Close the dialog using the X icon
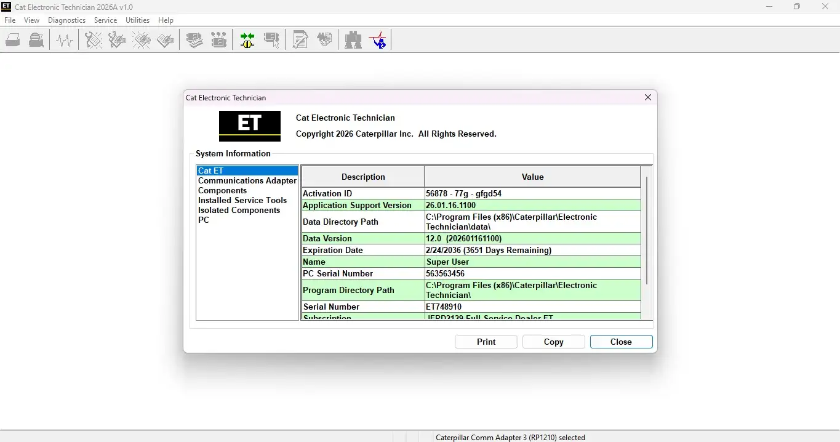The width and height of the screenshot is (840, 442). (648, 97)
